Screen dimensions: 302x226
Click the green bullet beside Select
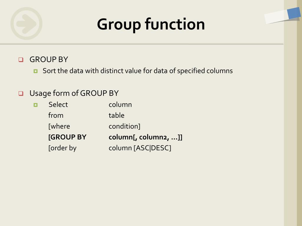pyautogui.click(x=35, y=105)
